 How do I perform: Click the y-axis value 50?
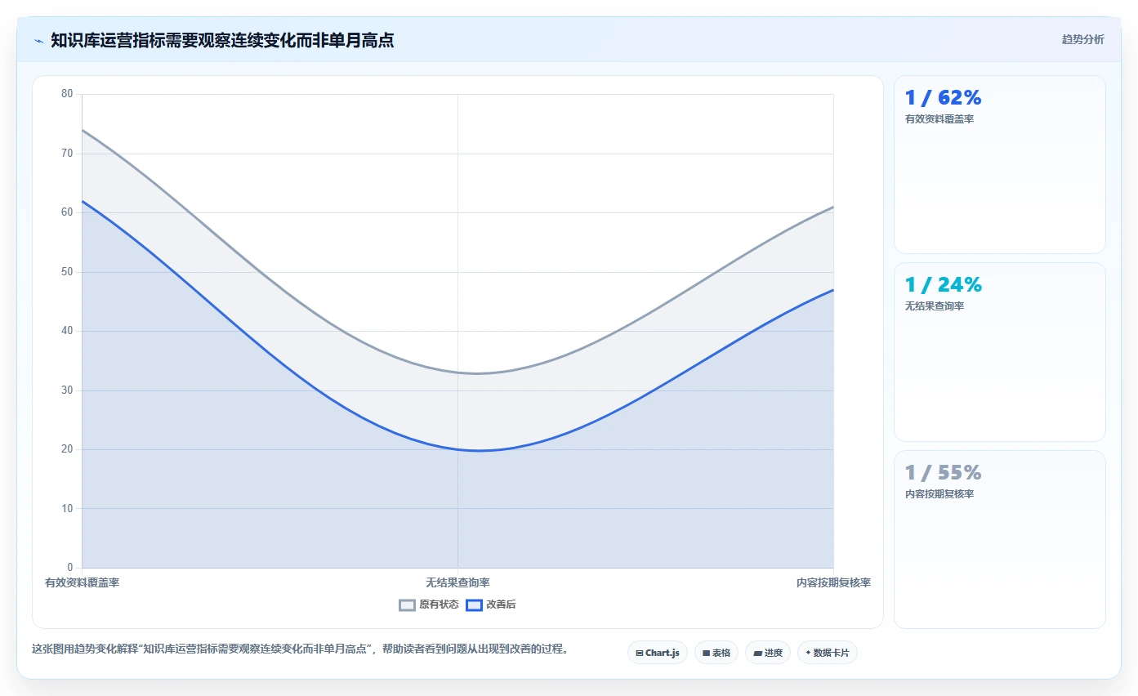tap(67, 272)
